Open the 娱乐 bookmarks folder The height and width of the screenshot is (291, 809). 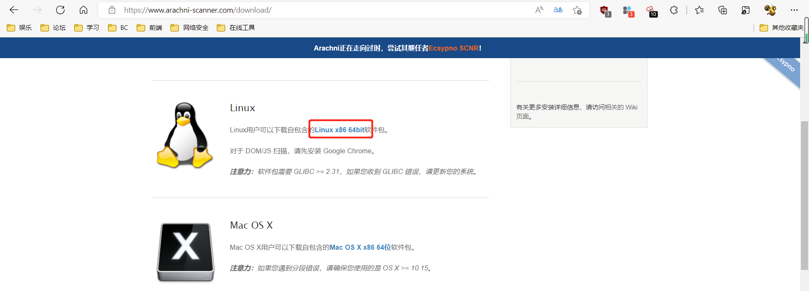(x=19, y=28)
